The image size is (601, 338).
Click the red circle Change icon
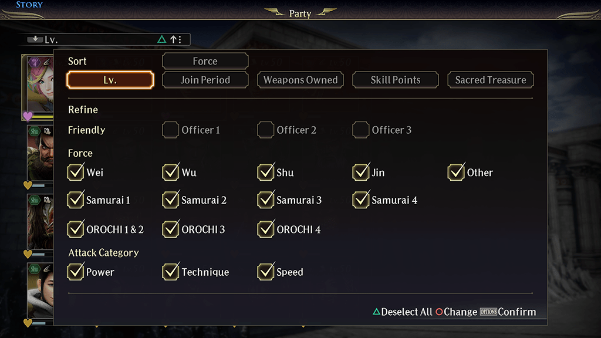(x=439, y=312)
